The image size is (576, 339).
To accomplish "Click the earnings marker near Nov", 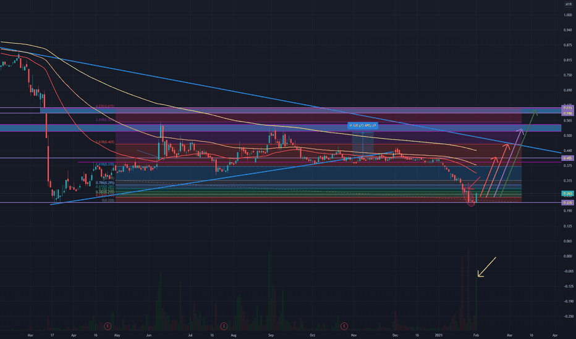I will pyautogui.click(x=344, y=325).
